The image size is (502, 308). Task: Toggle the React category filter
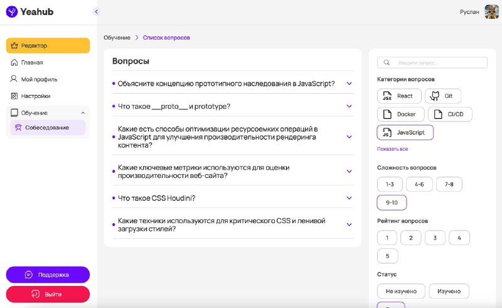pyautogui.click(x=399, y=96)
